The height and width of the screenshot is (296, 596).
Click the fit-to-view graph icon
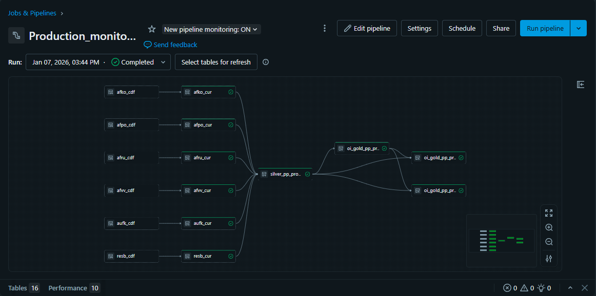tap(549, 213)
